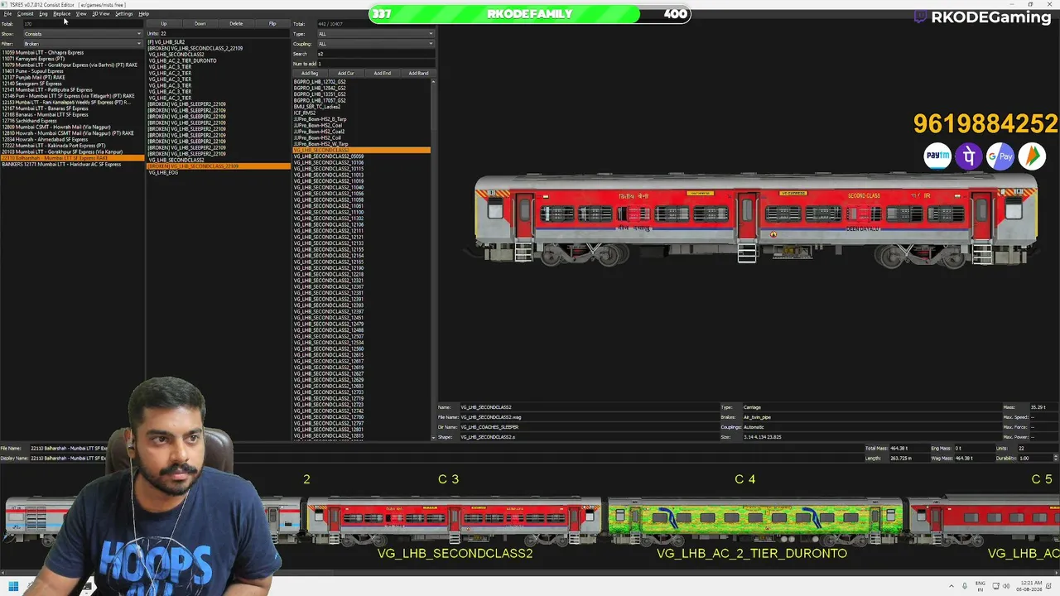
Task: Click the Up button for units
Action: (164, 24)
